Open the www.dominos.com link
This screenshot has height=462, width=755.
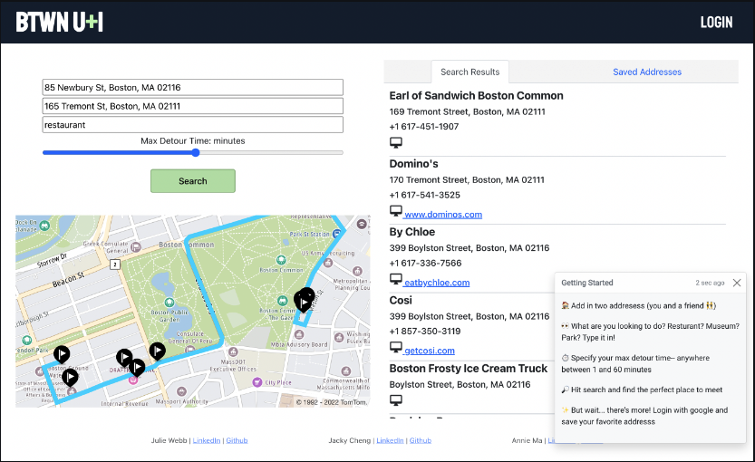click(x=443, y=215)
